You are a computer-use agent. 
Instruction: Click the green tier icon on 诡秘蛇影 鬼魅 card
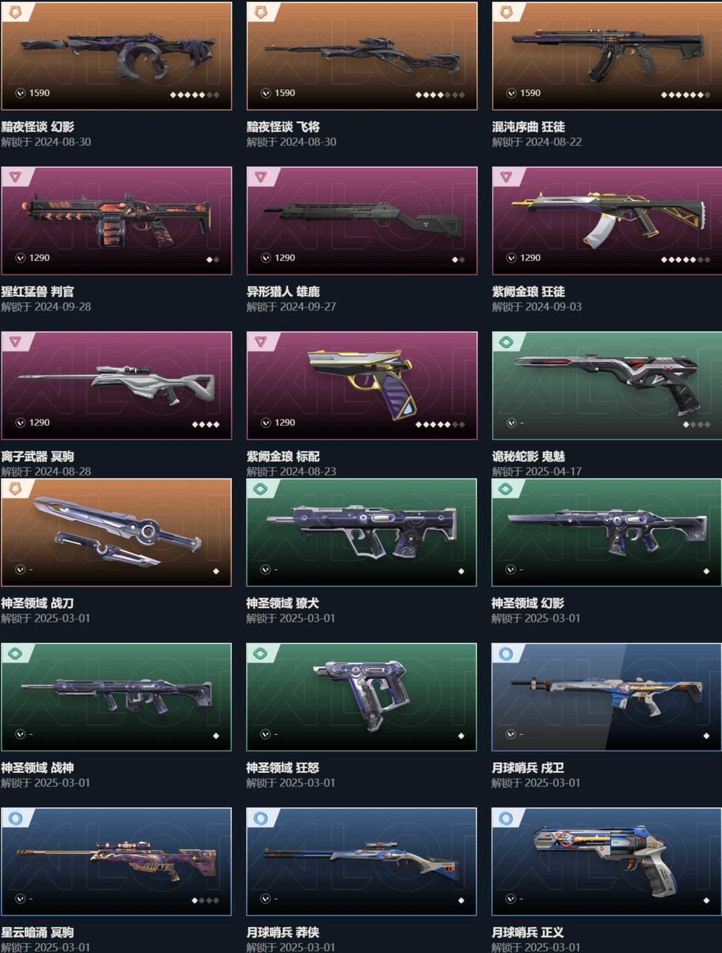click(506, 342)
